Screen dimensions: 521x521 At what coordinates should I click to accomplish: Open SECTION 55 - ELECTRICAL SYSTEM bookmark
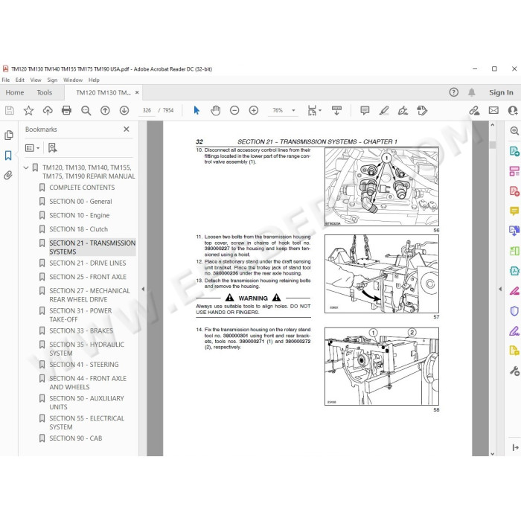tap(87, 423)
